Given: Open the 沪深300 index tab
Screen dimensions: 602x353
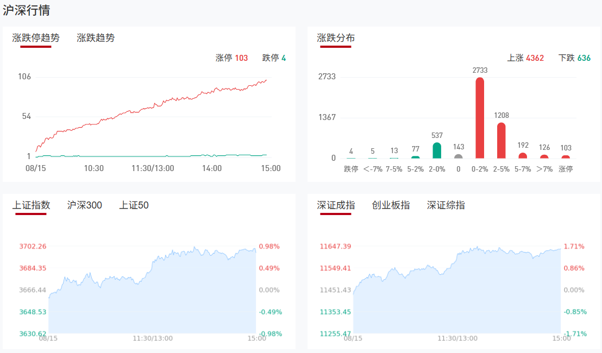Looking at the screenshot, I should pyautogui.click(x=85, y=205).
